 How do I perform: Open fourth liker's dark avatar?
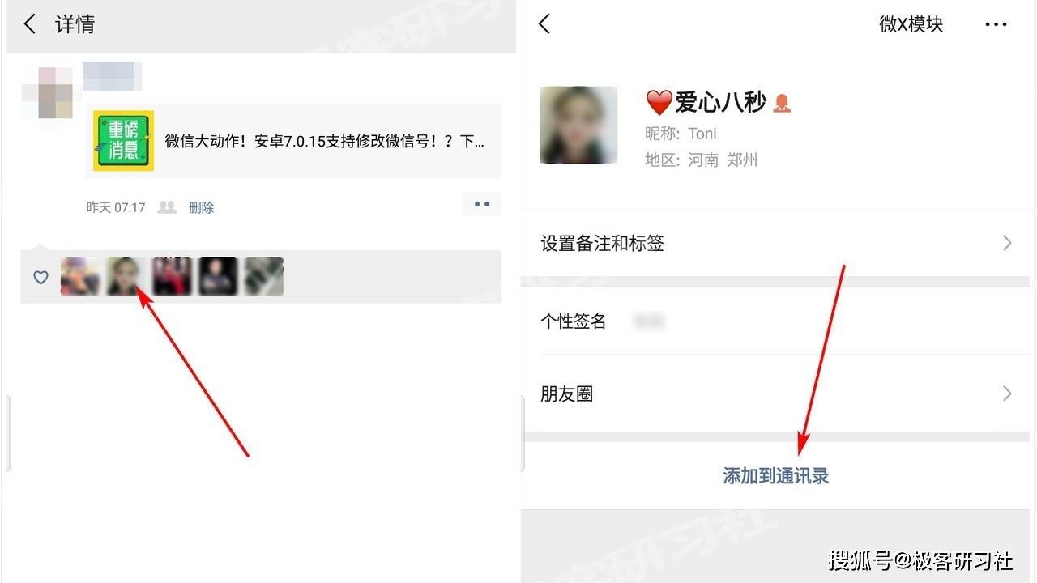tap(218, 276)
